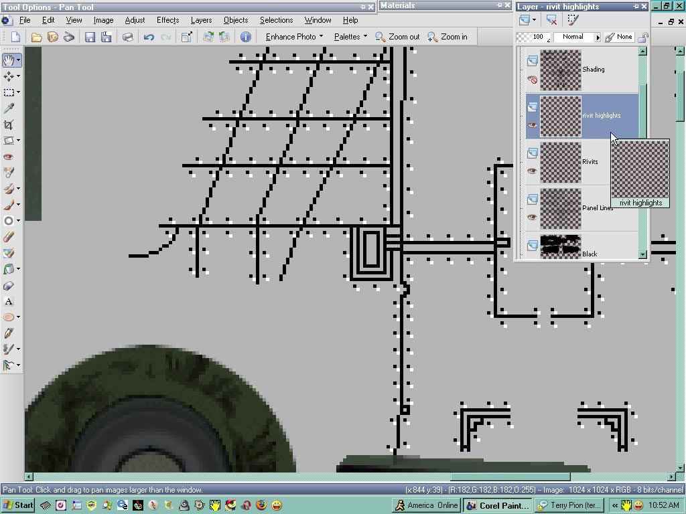This screenshot has height=514, width=686.
Task: Open the Layers menu
Action: click(x=201, y=20)
